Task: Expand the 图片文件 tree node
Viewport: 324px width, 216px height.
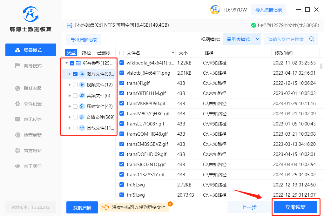Action: tap(70, 74)
